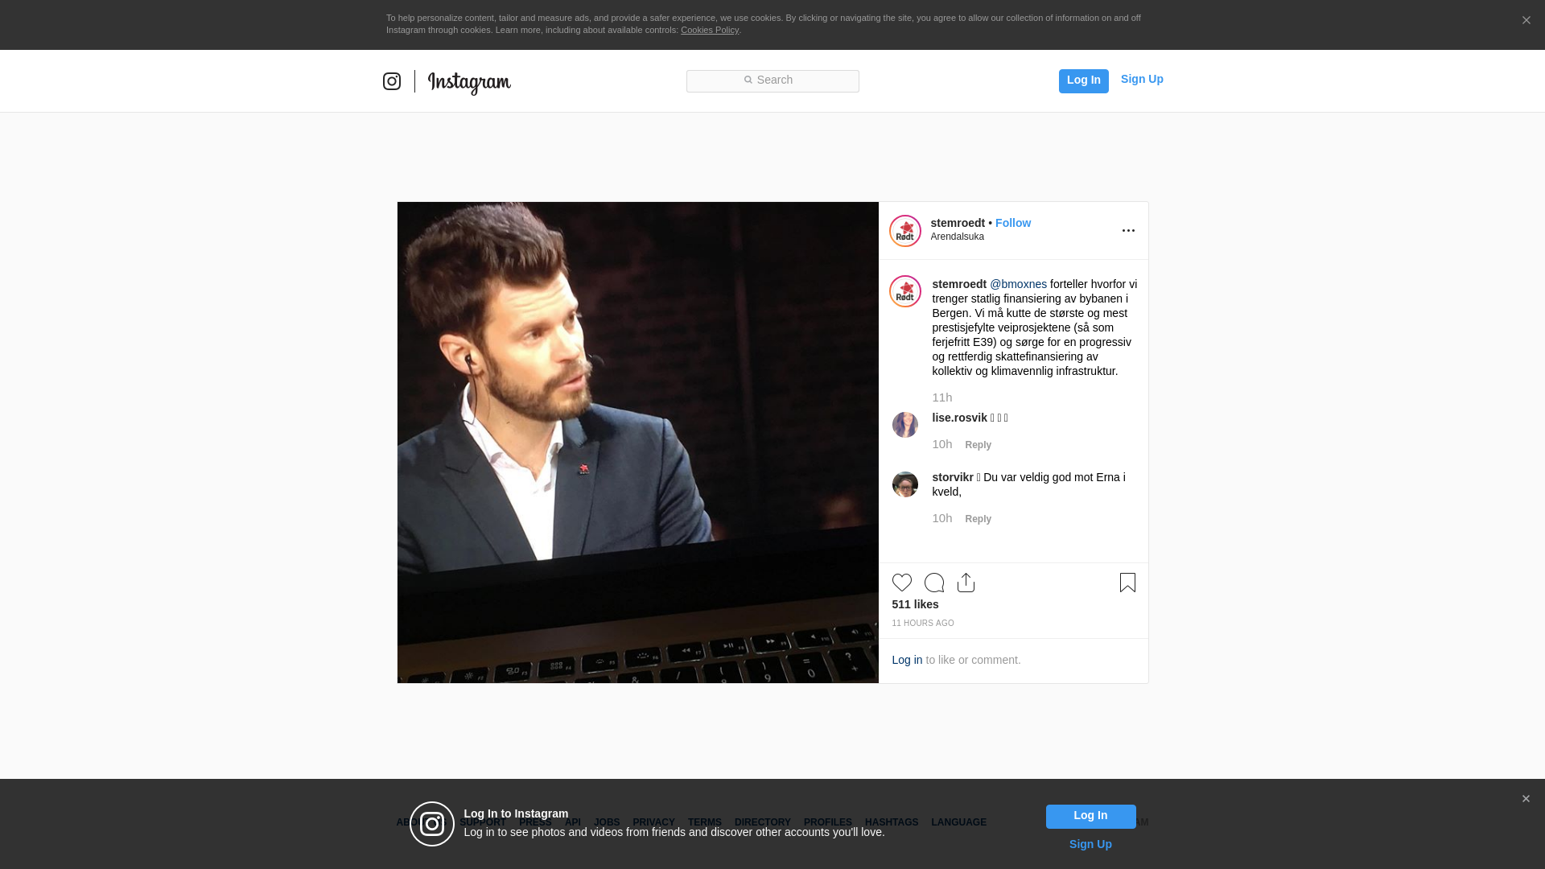The width and height of the screenshot is (1545, 869).
Task: Open the PRIVACY footer link
Action: coord(653,822)
